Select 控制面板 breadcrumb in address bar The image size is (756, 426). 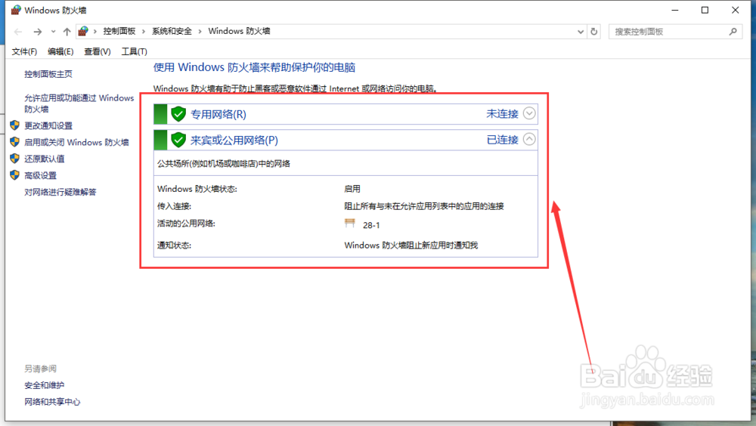point(119,31)
